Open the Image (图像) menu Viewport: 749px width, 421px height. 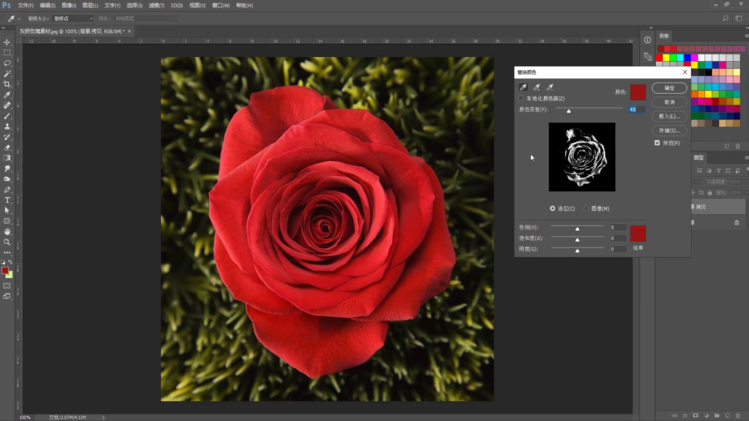click(69, 5)
